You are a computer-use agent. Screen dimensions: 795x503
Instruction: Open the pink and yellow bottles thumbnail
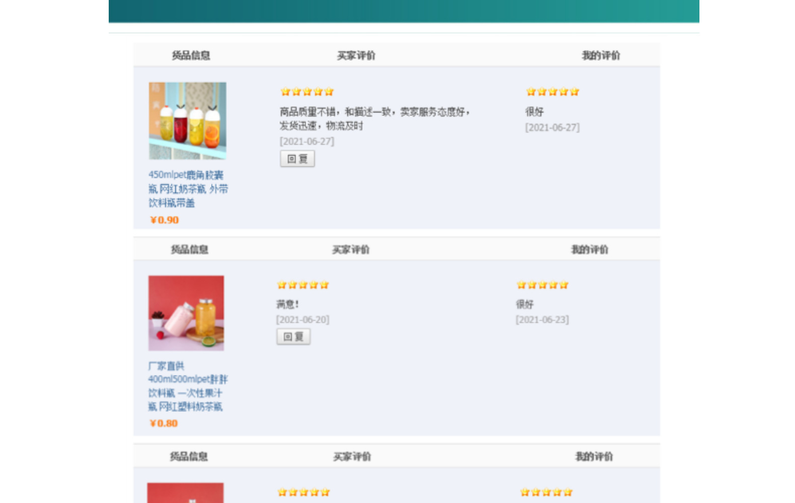tap(186, 313)
